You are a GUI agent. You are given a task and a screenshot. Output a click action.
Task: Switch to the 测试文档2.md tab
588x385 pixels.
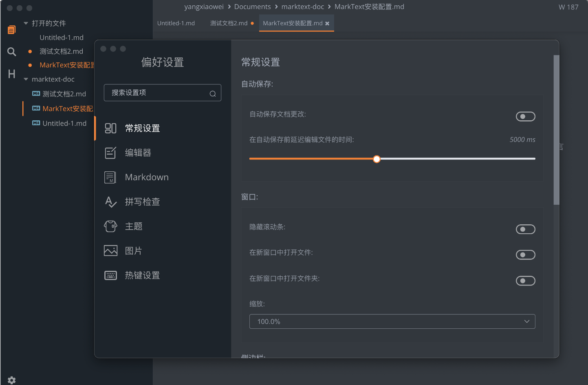228,23
